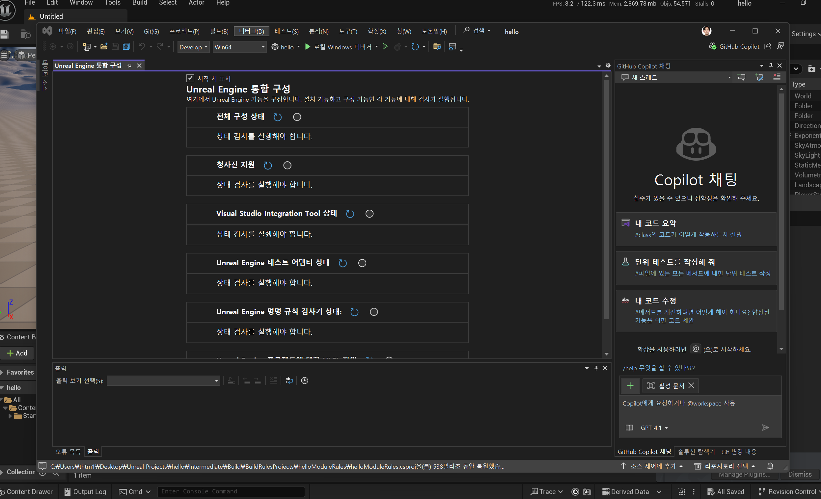This screenshot has width=821, height=499.
Task: Click the Save All toolbar icon
Action: tap(126, 47)
